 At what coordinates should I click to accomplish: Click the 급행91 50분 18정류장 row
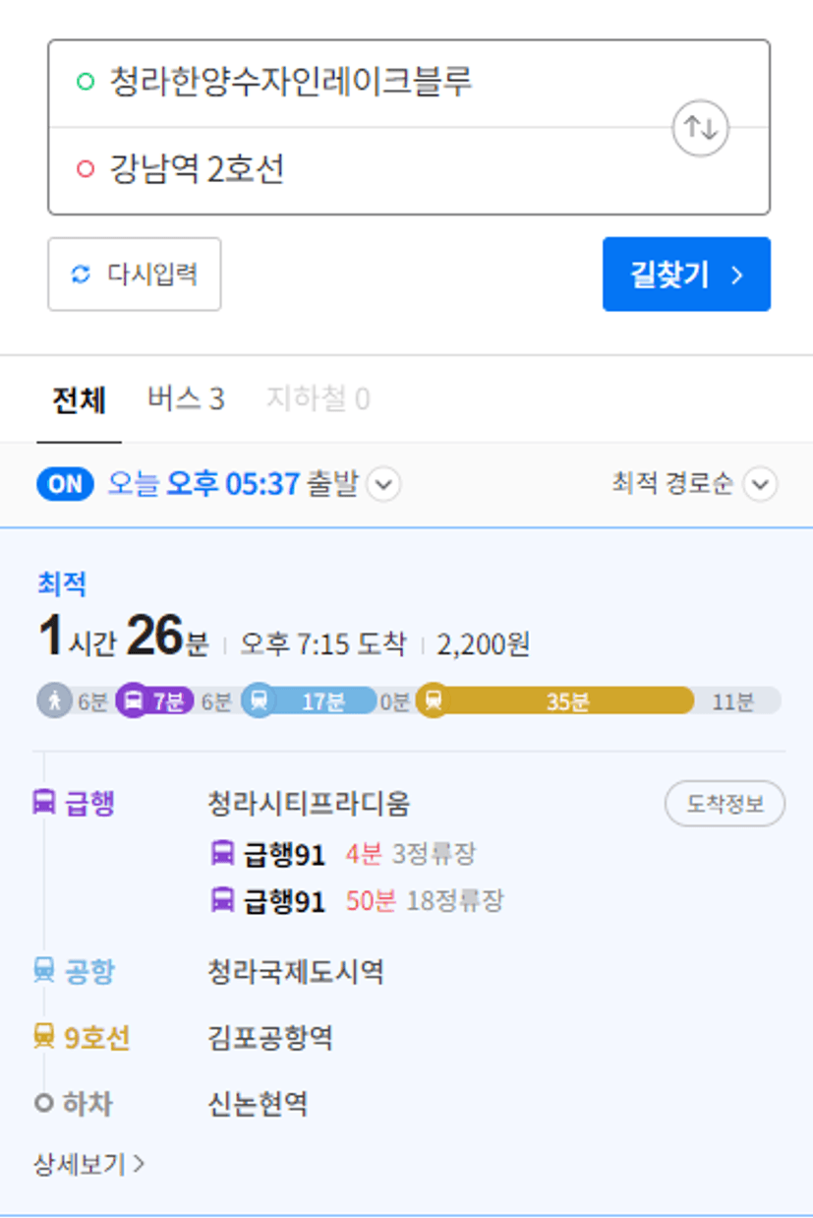(x=357, y=900)
